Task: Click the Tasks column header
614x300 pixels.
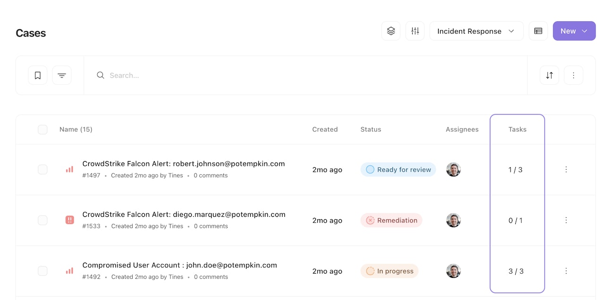Action: pyautogui.click(x=517, y=129)
